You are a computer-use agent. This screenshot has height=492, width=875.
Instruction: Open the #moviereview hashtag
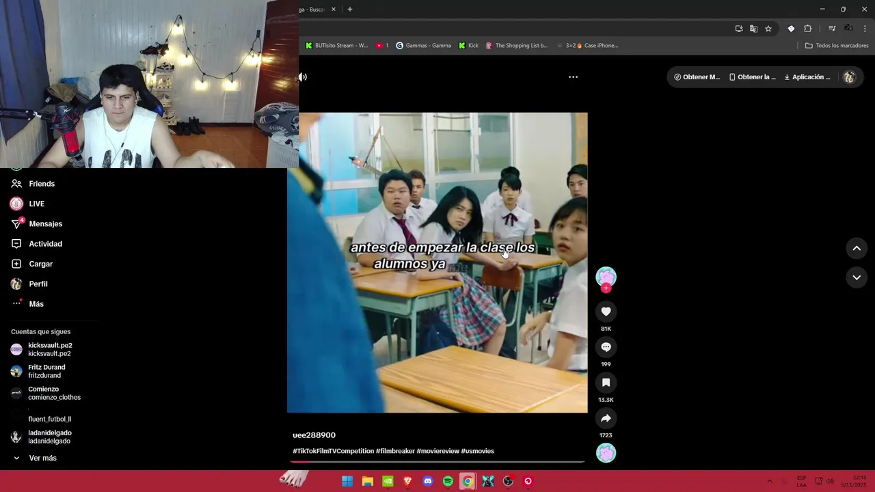tap(437, 451)
